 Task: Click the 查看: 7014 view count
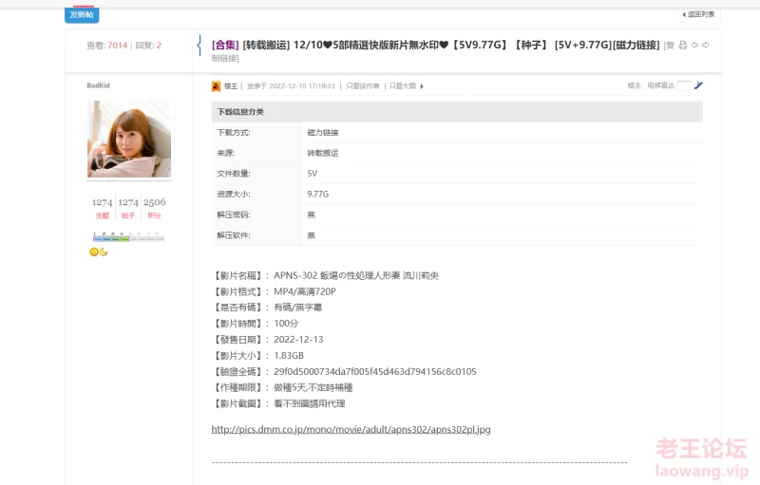106,46
